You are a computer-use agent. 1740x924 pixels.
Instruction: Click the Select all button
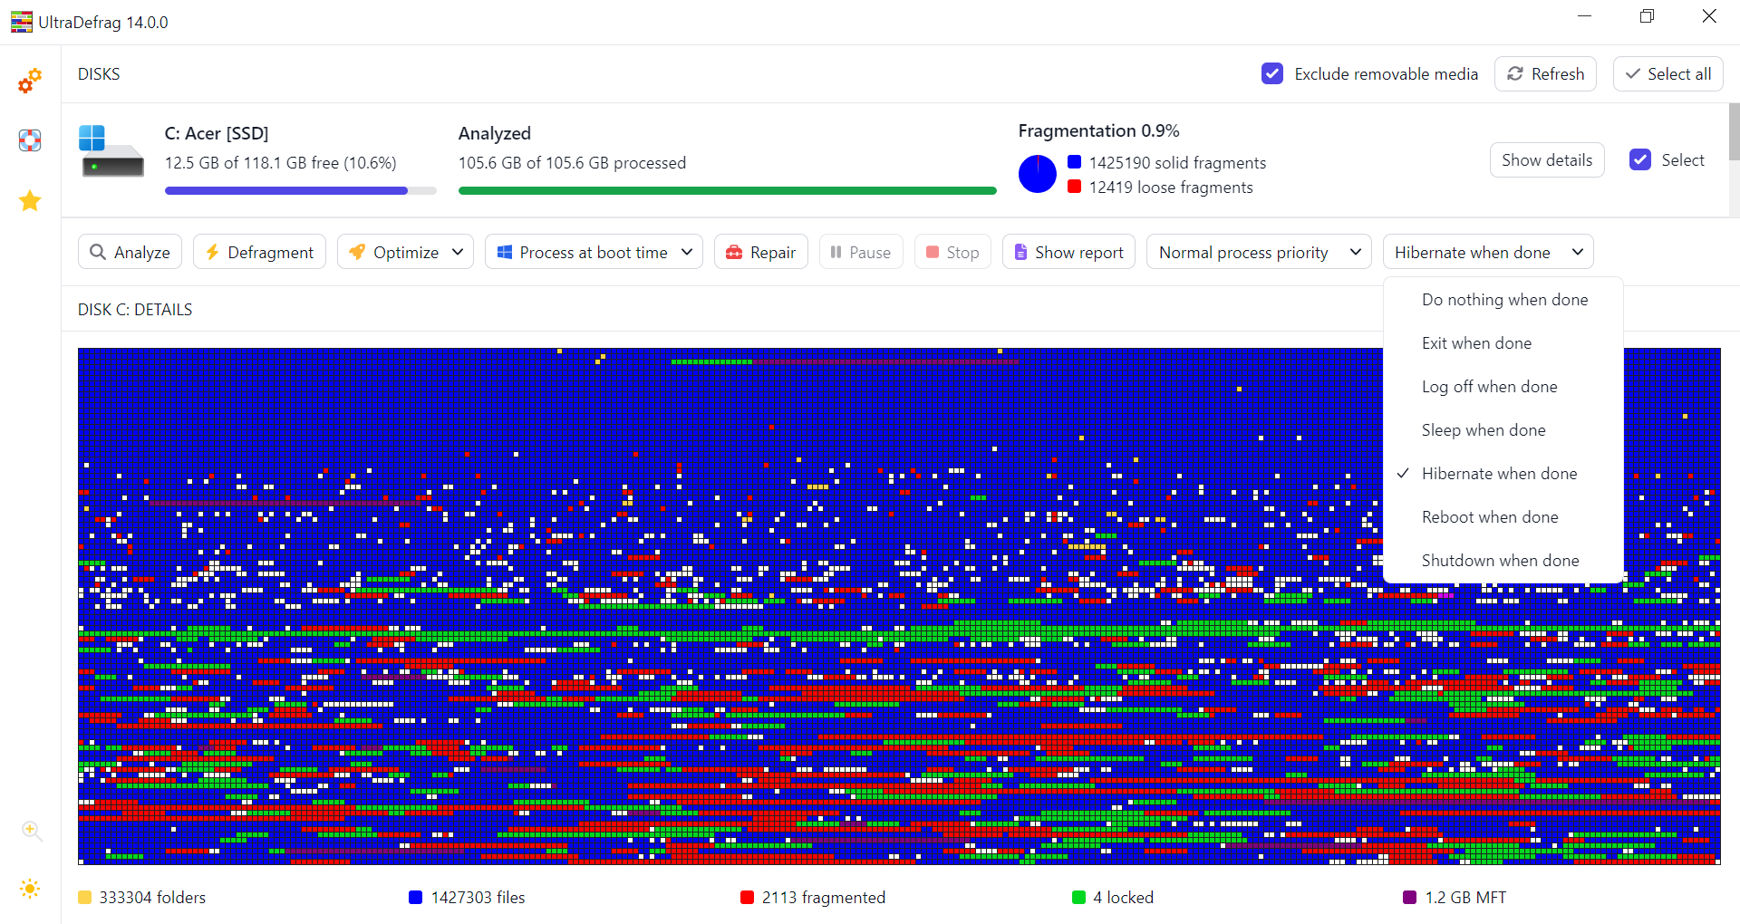(1667, 74)
